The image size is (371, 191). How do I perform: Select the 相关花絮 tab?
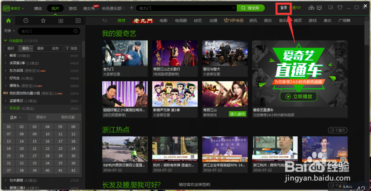(x=68, y=117)
